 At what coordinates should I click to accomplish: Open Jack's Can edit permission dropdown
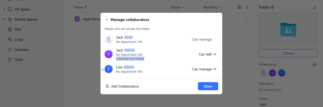pyautogui.click(x=207, y=54)
